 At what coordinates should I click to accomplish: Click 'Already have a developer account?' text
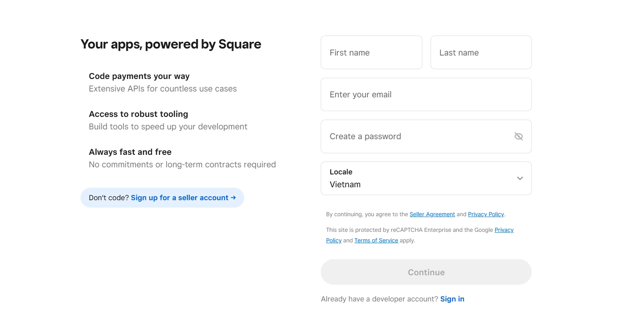pyautogui.click(x=379, y=299)
